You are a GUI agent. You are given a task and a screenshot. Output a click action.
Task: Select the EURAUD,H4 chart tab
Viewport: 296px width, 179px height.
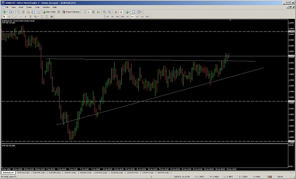(9, 172)
